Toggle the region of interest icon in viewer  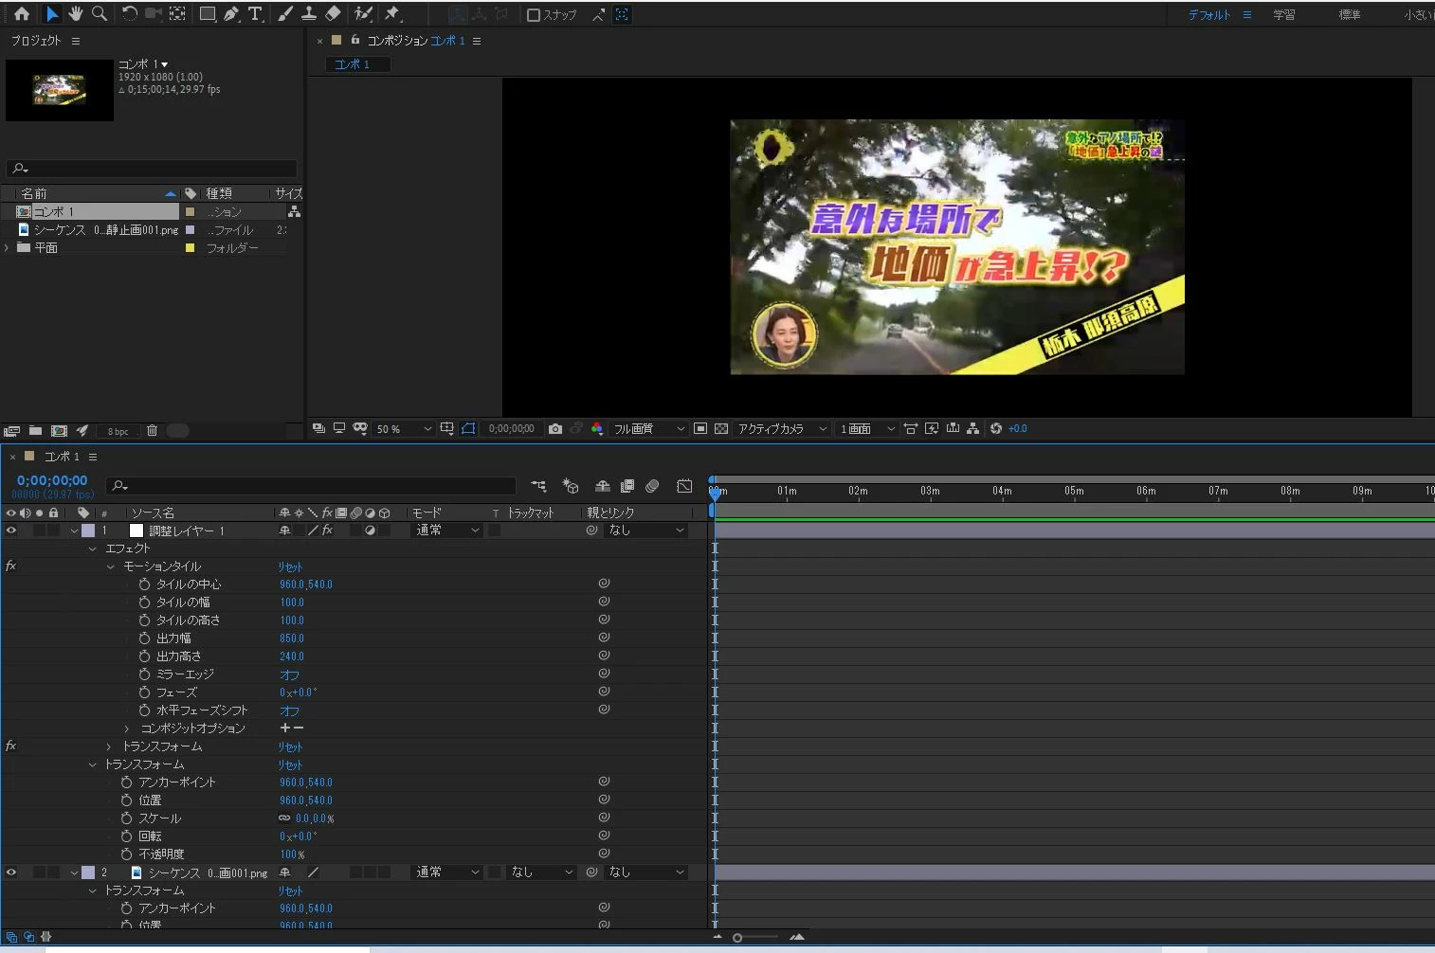coord(700,429)
